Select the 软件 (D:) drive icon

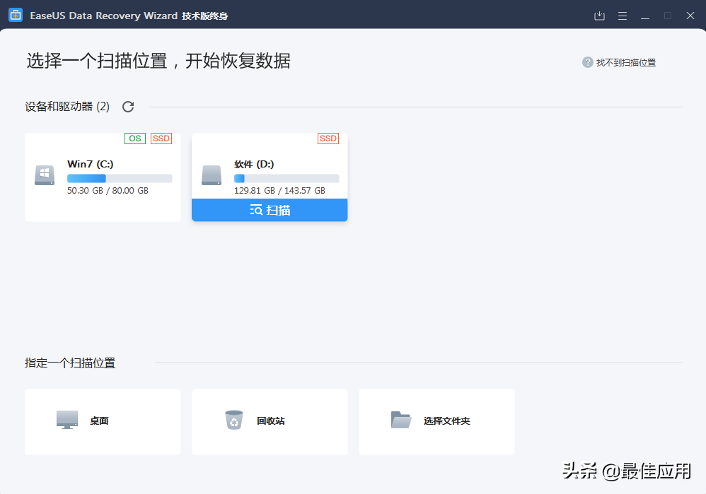tap(212, 175)
